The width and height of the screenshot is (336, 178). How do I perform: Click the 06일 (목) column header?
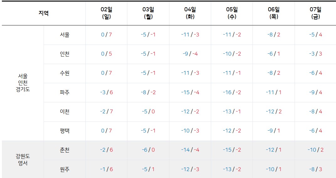pyautogui.click(x=274, y=13)
